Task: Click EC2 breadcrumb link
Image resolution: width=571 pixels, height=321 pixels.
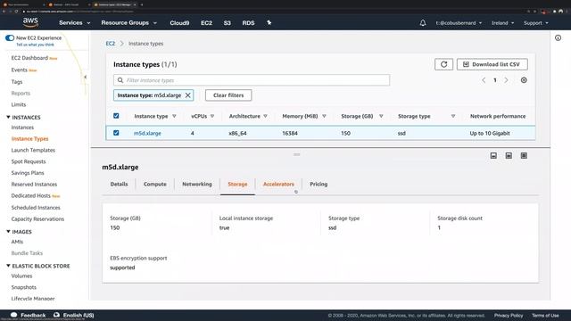Action: click(x=110, y=44)
